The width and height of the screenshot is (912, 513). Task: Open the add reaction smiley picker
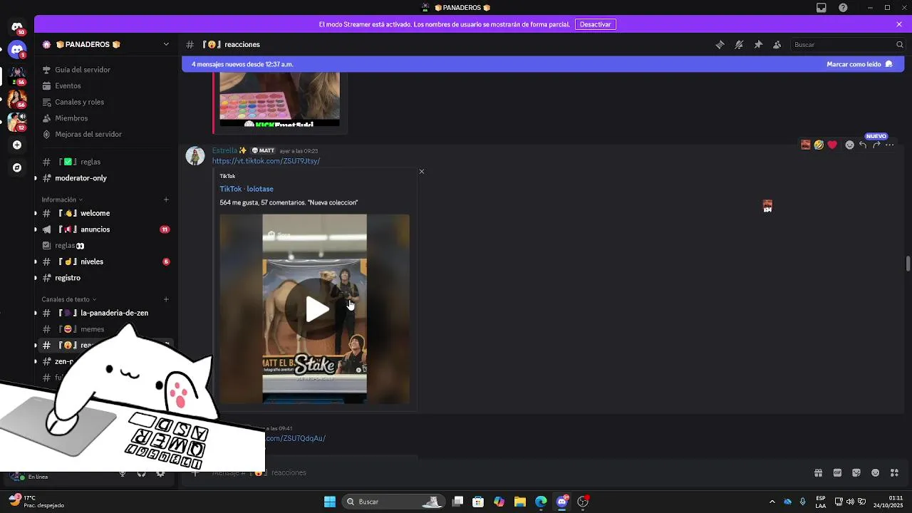coord(849,145)
